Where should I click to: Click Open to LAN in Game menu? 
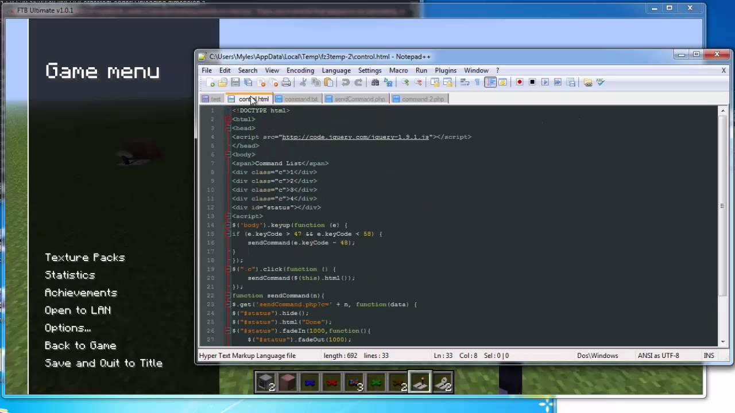pyautogui.click(x=78, y=310)
